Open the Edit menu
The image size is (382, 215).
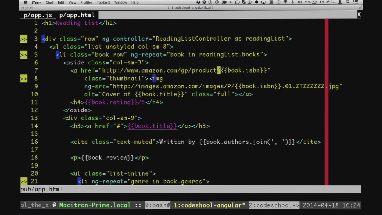61,2
